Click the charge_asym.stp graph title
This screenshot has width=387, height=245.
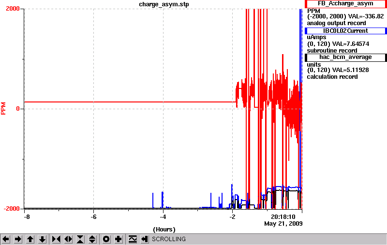(x=164, y=4)
